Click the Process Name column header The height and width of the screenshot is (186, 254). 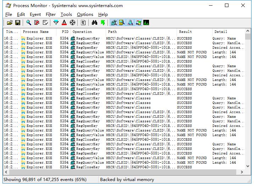[x=35, y=32]
